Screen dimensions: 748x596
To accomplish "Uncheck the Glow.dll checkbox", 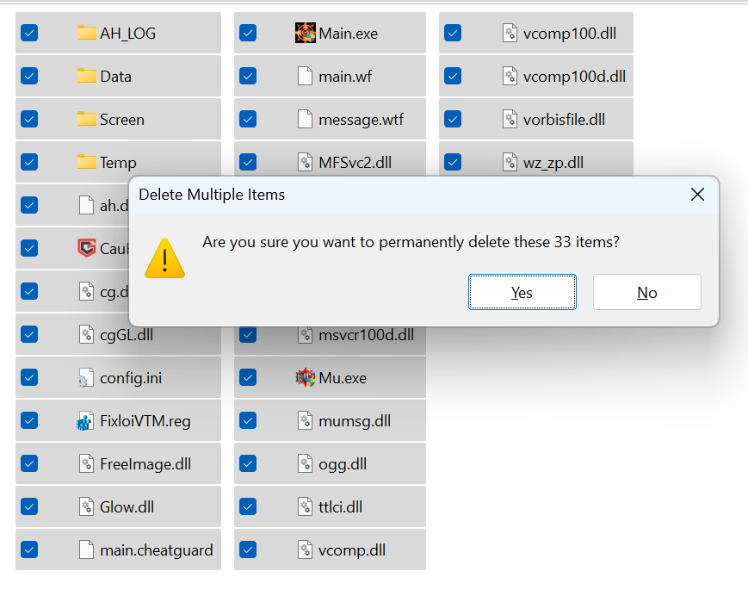I will [29, 506].
